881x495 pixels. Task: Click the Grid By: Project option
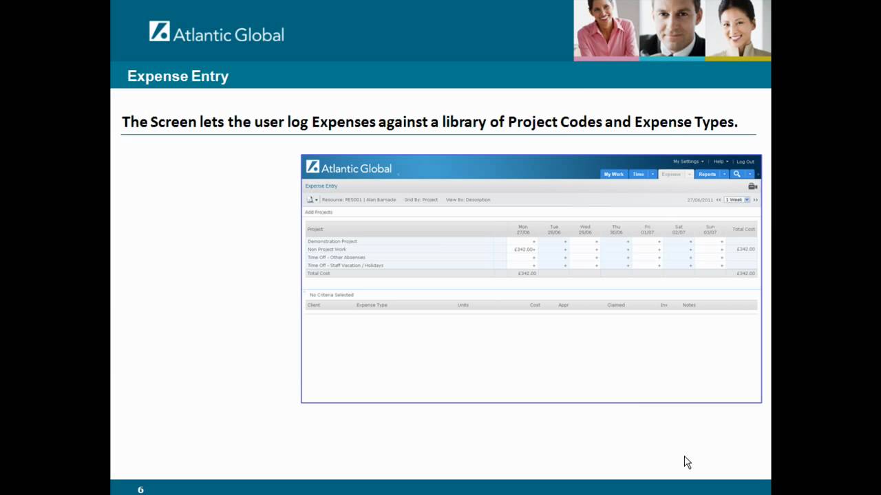(421, 200)
